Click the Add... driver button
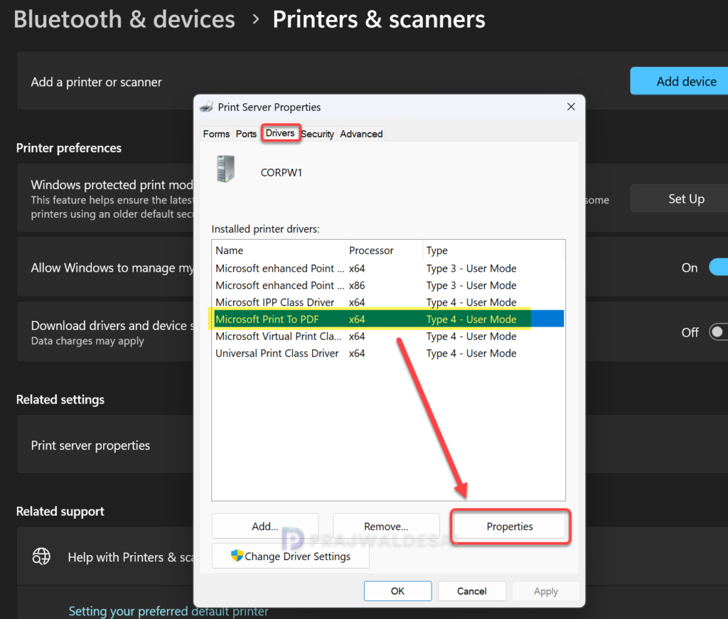The image size is (728, 619). tap(265, 526)
